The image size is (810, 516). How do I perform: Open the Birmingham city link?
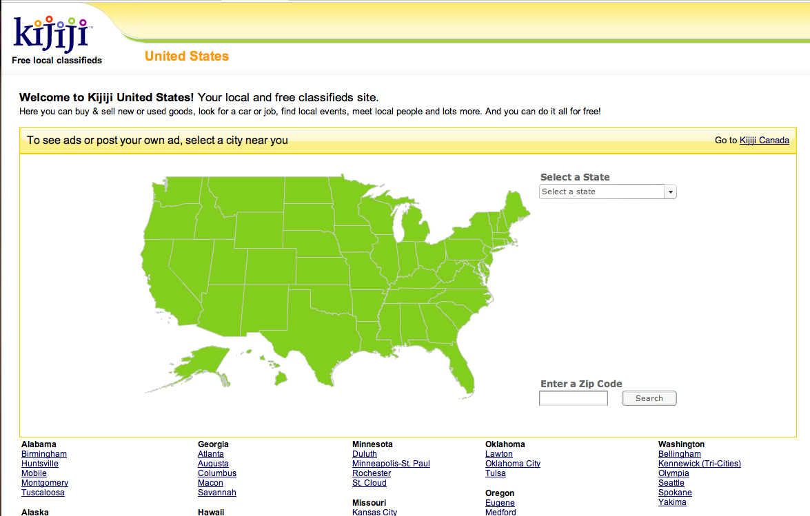pyautogui.click(x=44, y=454)
